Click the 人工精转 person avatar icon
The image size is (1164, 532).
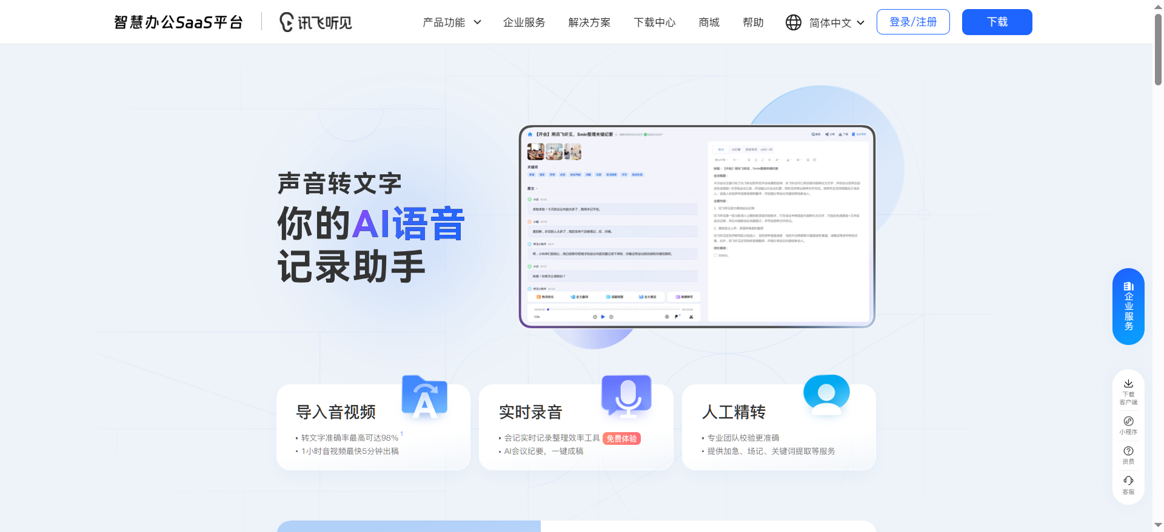826,395
